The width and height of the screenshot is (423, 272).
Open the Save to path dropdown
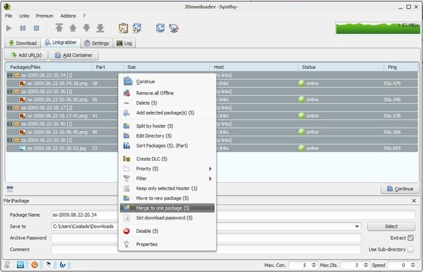[x=357, y=226]
